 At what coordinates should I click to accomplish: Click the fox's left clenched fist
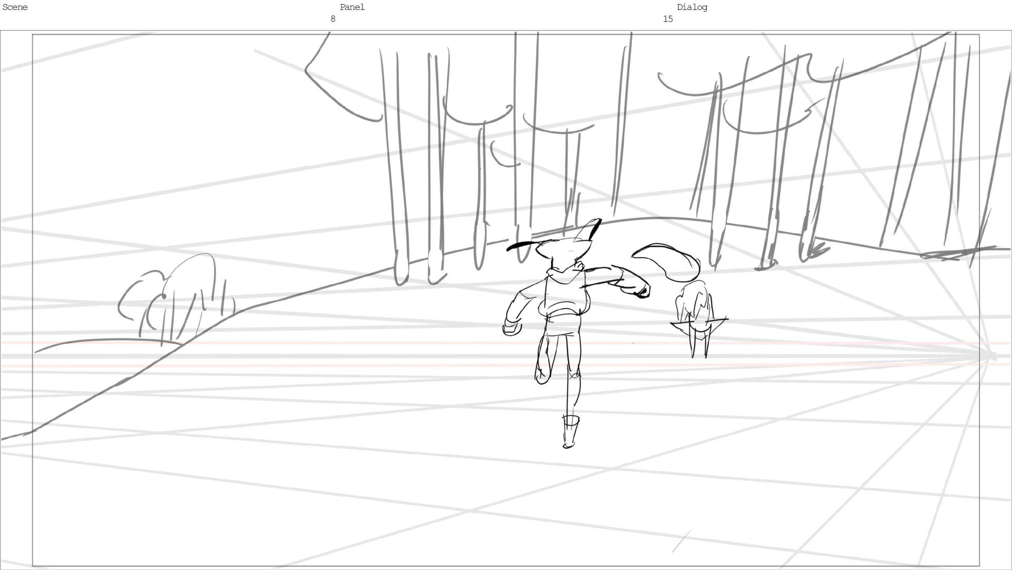511,328
